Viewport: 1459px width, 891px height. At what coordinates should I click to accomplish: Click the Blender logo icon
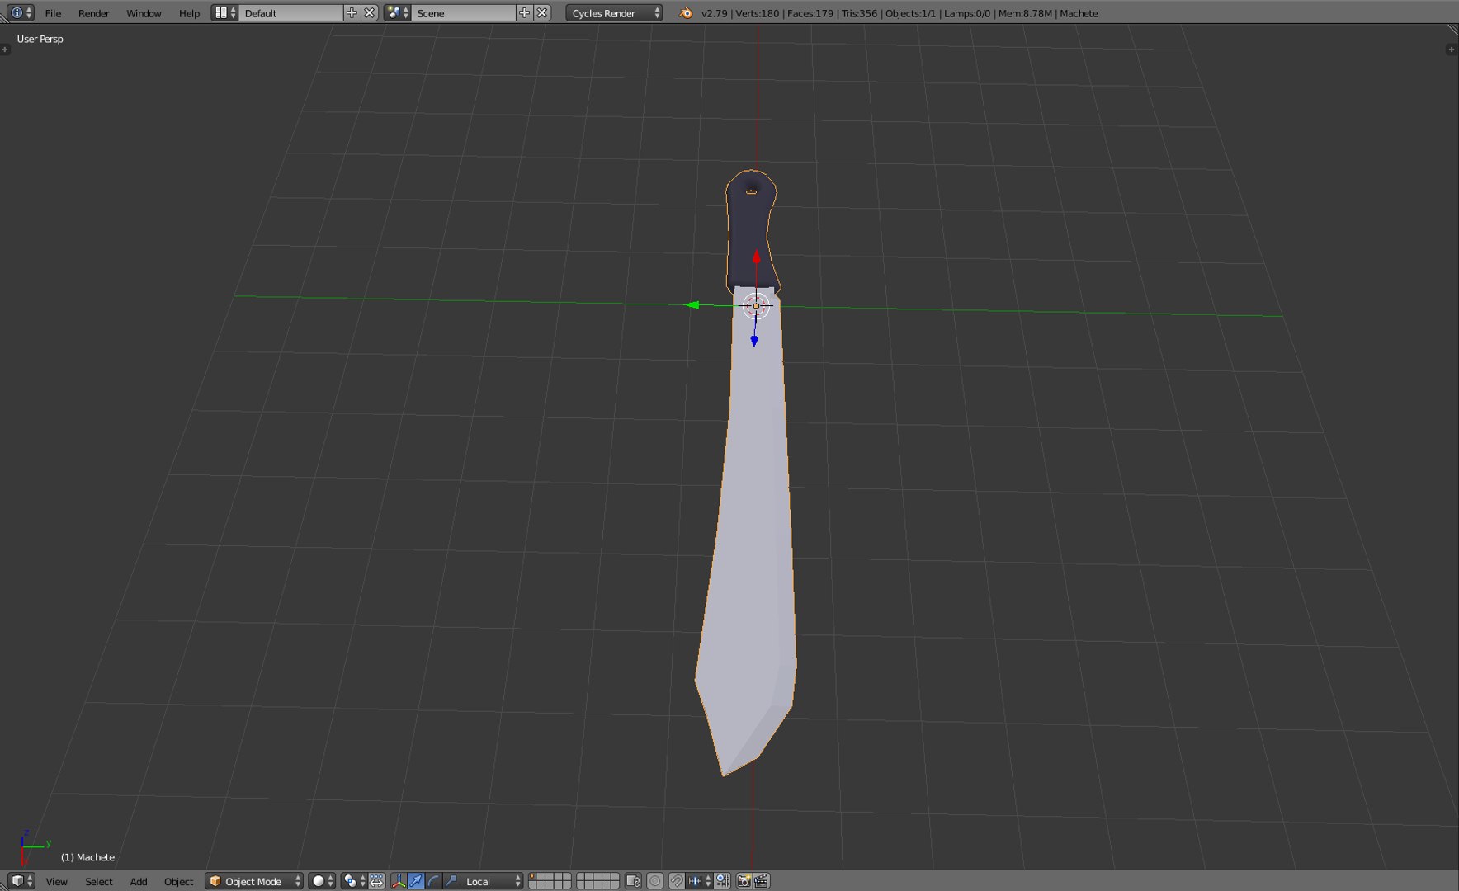click(685, 13)
